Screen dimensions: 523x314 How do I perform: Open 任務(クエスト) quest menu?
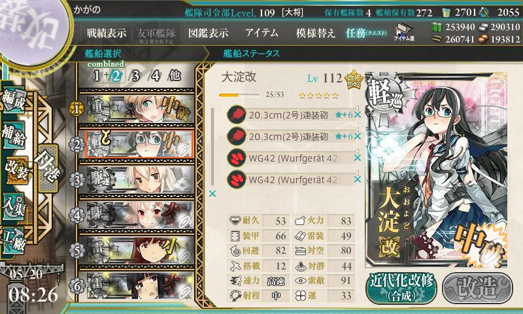(x=366, y=33)
